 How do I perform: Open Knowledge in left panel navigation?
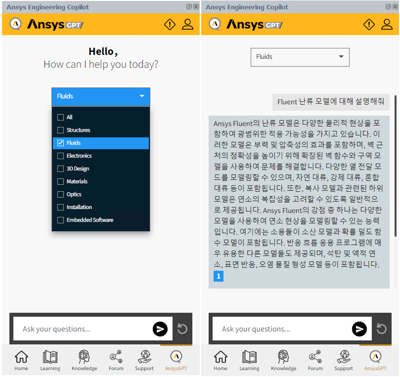84,360
